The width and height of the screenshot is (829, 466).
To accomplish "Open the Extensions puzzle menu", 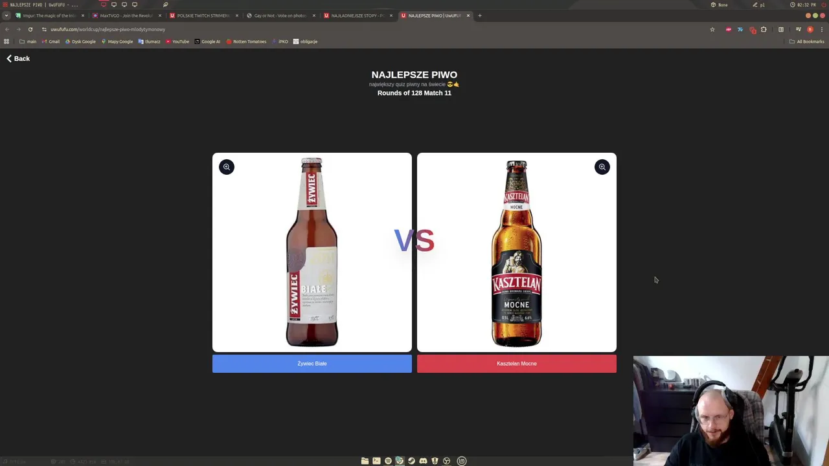I will pos(764,29).
